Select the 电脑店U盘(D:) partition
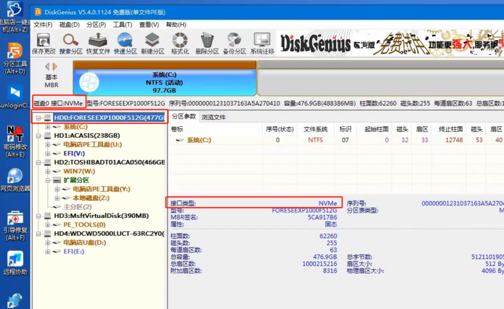The height and width of the screenshot is (309, 504). point(84,242)
